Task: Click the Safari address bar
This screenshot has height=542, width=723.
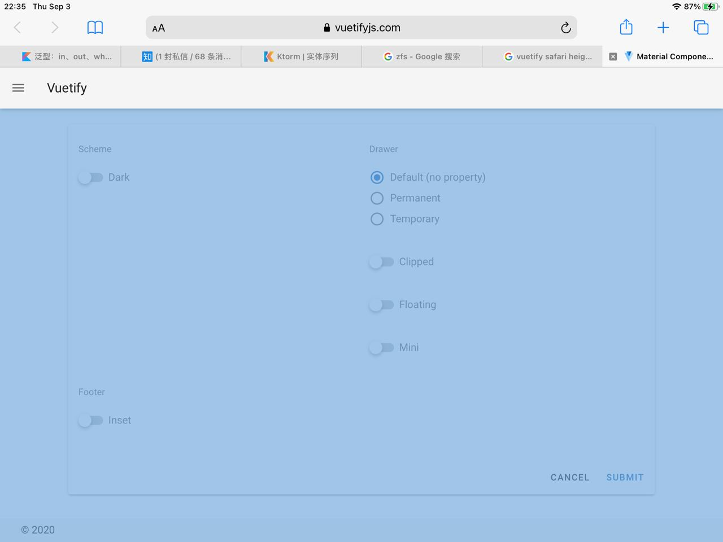Action: point(361,27)
